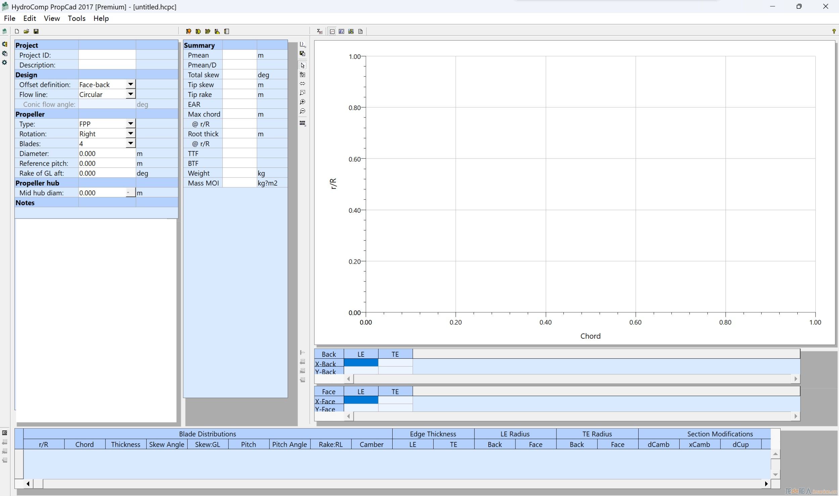Screen dimensions: 839x496
Task: Open the Rotation dropdown arrow
Action: click(x=131, y=133)
